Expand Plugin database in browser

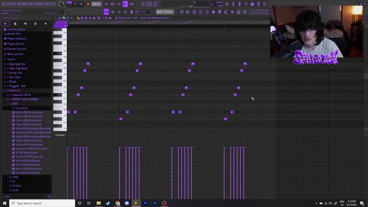(15, 39)
